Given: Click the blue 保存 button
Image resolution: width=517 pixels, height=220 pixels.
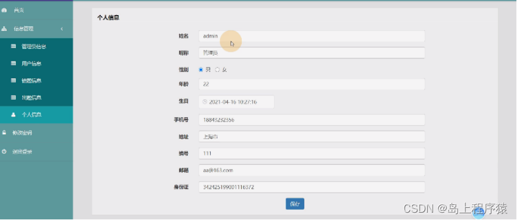Looking at the screenshot, I should 295,204.
